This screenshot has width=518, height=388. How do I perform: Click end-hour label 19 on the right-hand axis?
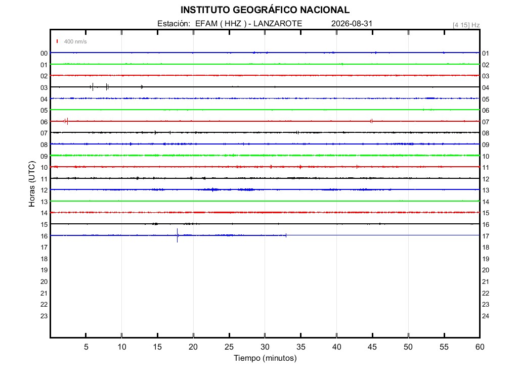pyautogui.click(x=486, y=259)
